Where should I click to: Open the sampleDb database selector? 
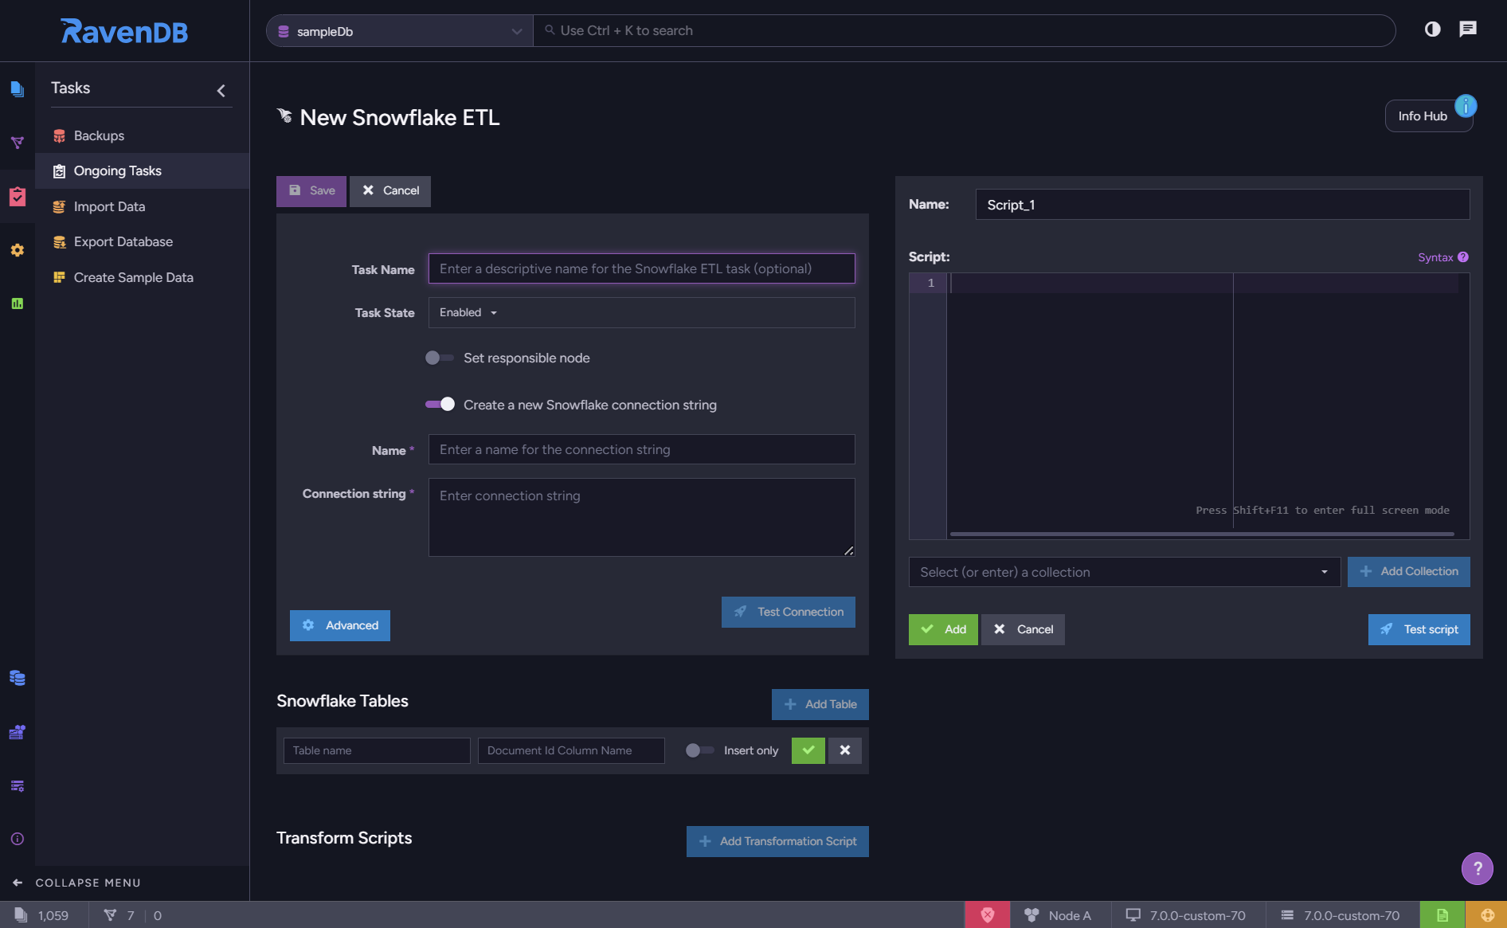pyautogui.click(x=400, y=31)
